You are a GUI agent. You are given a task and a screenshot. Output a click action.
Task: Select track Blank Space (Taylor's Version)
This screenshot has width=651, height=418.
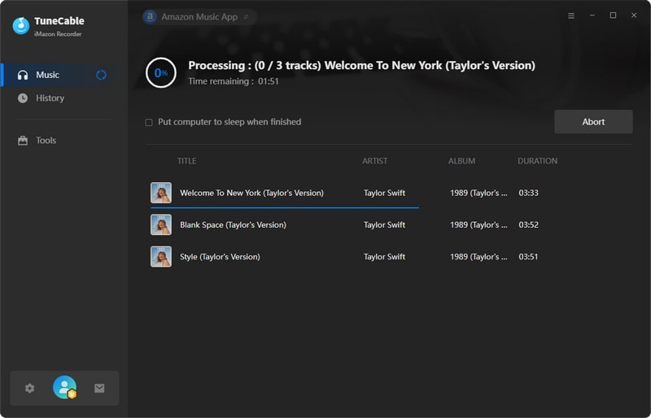point(233,225)
